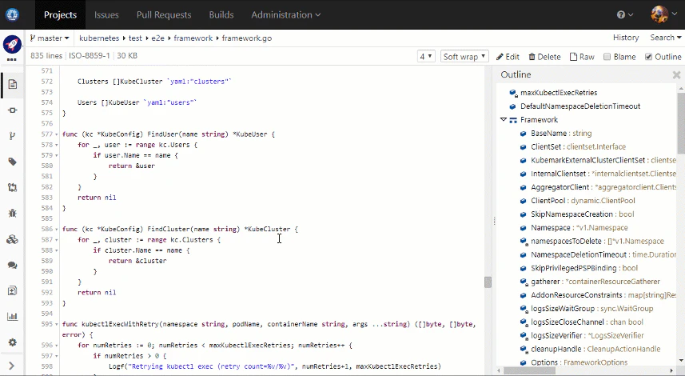Open the Files sidebar icon
This screenshot has width=685, height=376.
12,84
